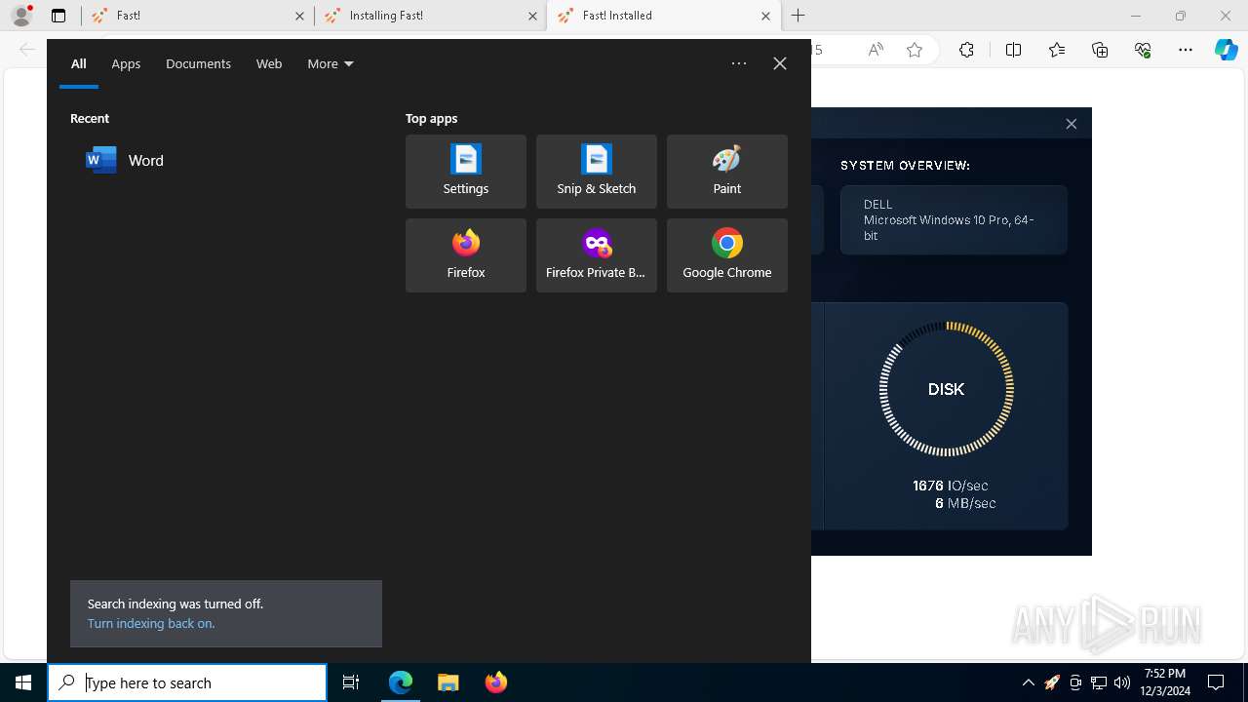The image size is (1248, 702).
Task: Launch Firefox from Top apps
Action: [x=466, y=255]
